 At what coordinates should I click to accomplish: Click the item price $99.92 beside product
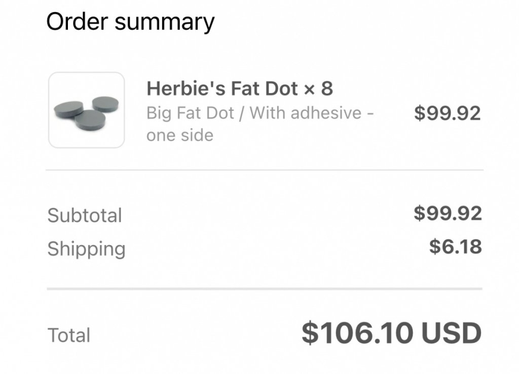(x=448, y=113)
